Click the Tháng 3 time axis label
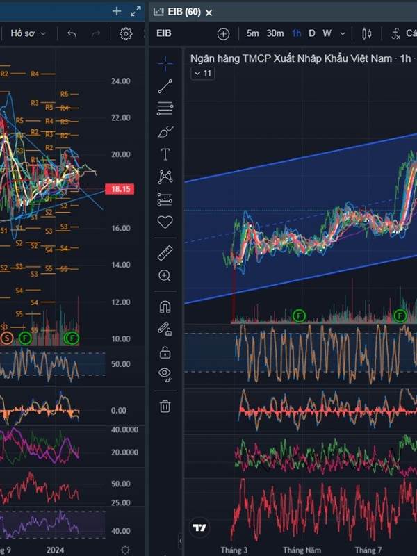 (x=234, y=550)
